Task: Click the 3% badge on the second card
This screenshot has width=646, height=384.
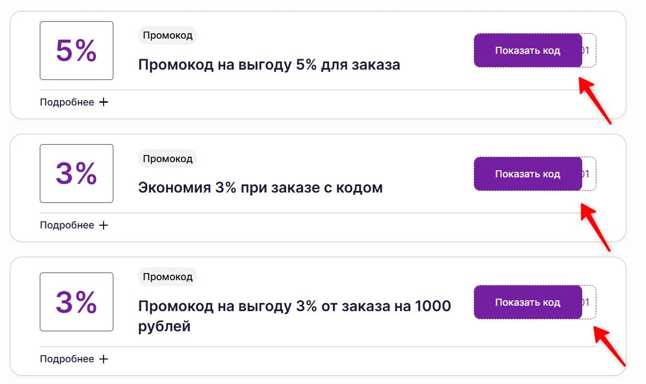Action: tap(76, 173)
